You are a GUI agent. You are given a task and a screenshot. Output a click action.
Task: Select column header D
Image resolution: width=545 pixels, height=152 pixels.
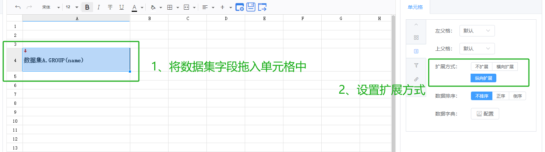click(x=226, y=18)
